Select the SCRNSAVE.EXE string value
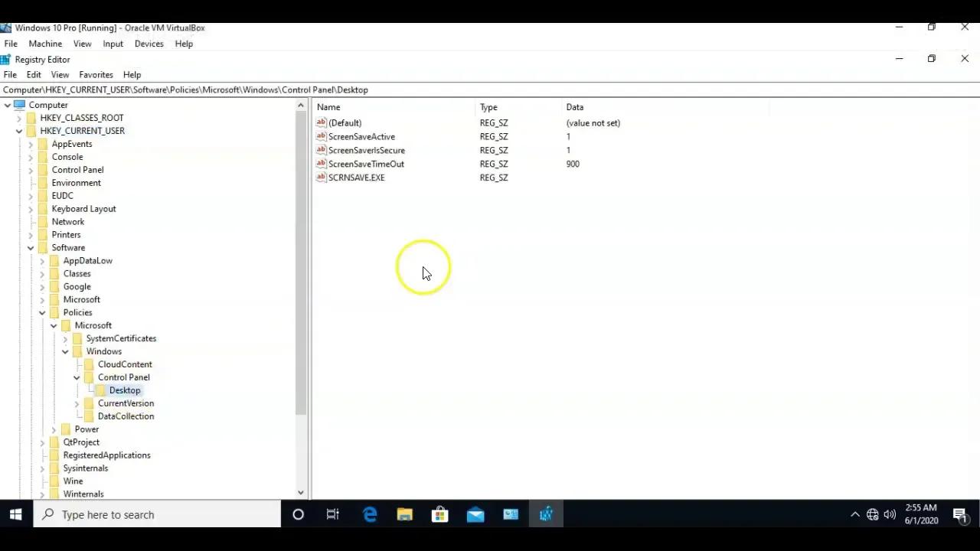Viewport: 980px width, 551px height. (356, 178)
